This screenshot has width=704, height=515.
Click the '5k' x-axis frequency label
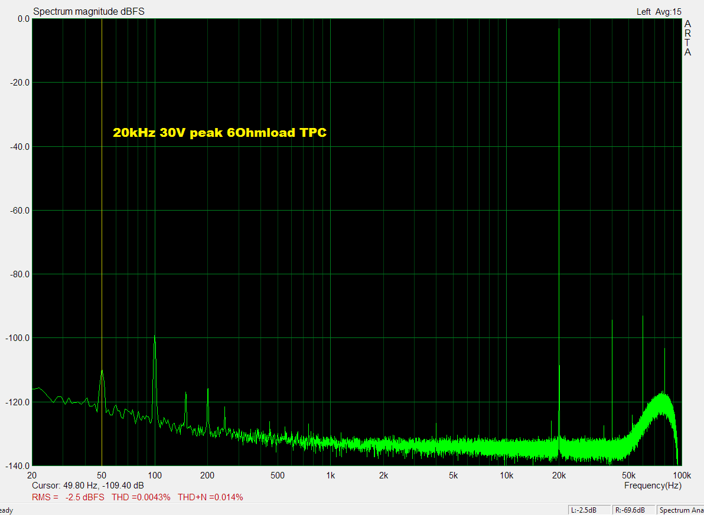[454, 475]
